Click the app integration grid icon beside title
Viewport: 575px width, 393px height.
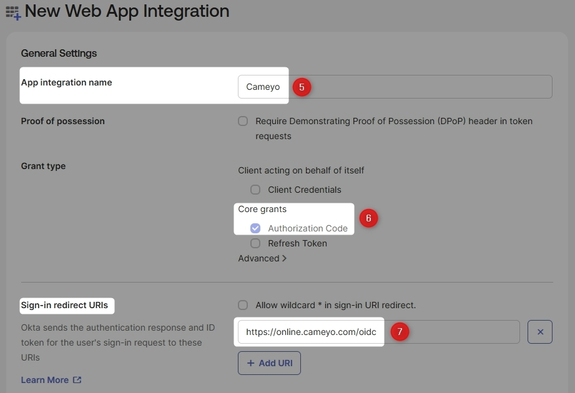tap(13, 13)
